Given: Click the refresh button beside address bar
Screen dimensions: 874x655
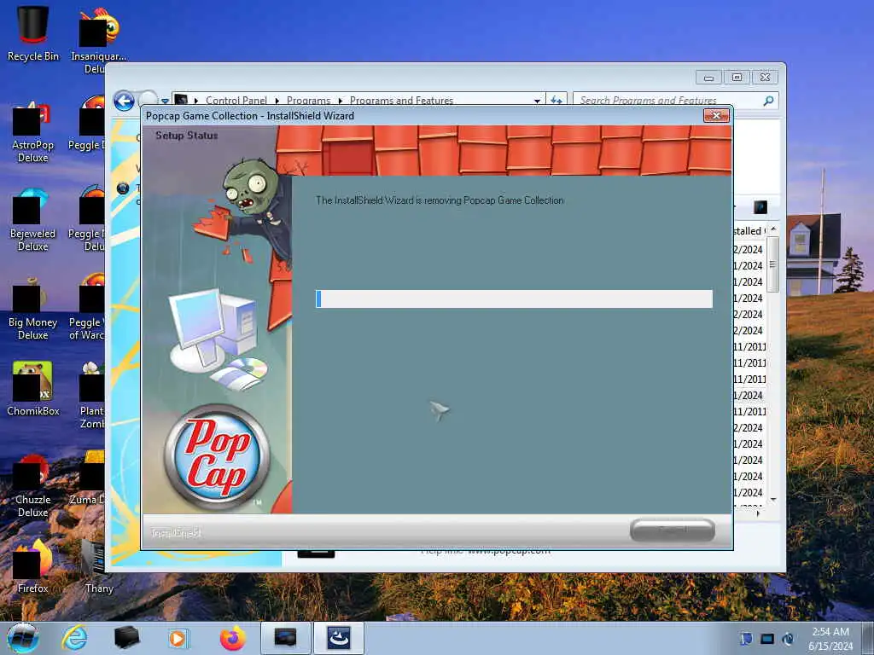Looking at the screenshot, I should [556, 101].
